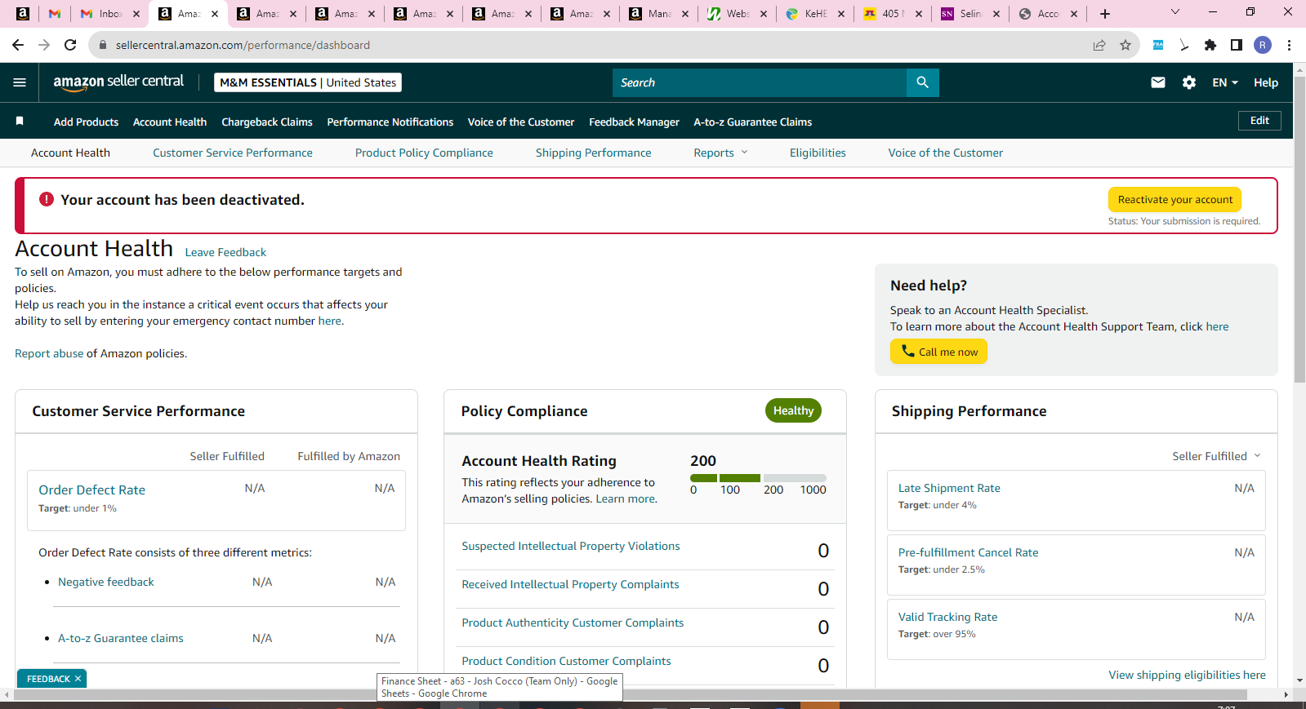Open Performance Notifications
1306x709 pixels.
point(390,122)
